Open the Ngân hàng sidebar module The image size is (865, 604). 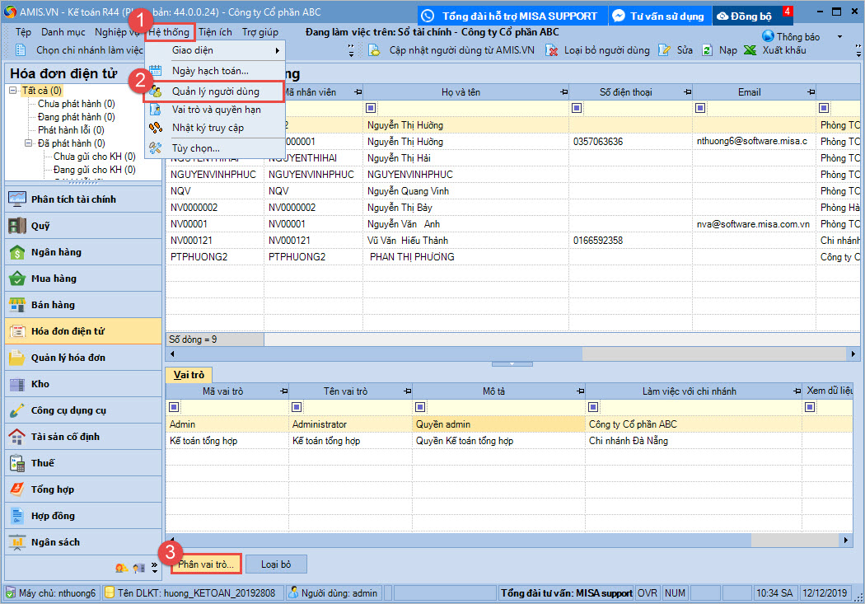point(55,252)
